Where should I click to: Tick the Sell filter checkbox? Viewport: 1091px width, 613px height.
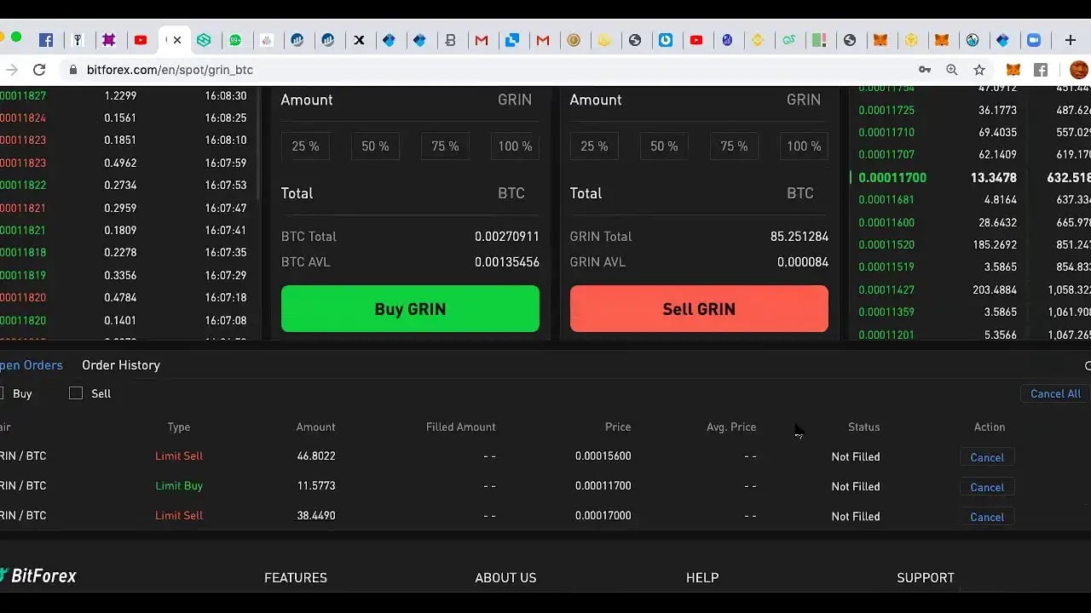(76, 393)
